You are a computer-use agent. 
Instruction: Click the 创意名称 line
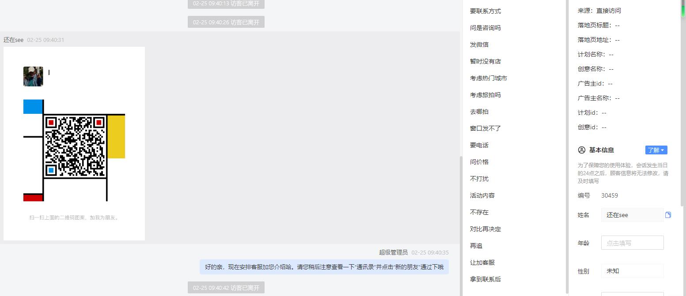tap(595, 69)
